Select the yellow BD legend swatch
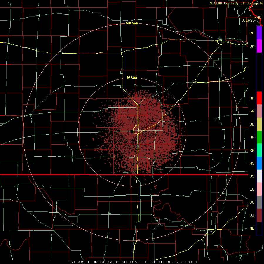 coord(259,124)
